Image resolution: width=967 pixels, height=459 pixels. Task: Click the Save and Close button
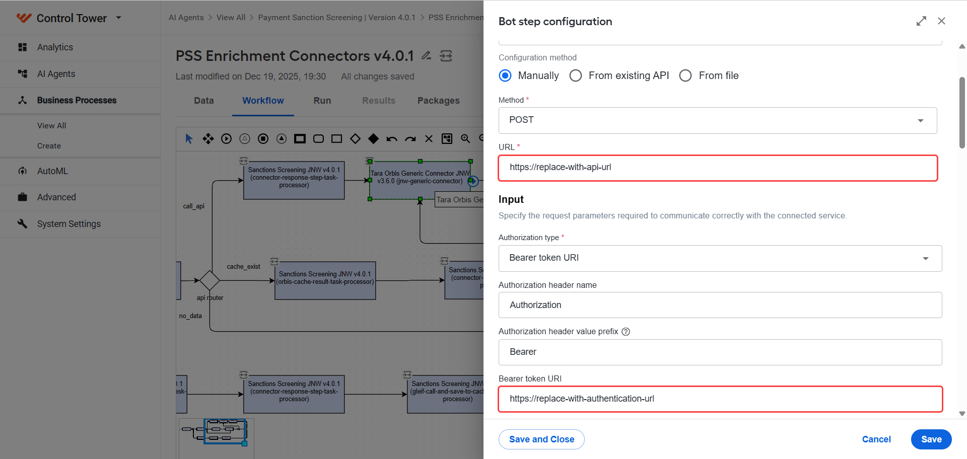click(x=541, y=439)
